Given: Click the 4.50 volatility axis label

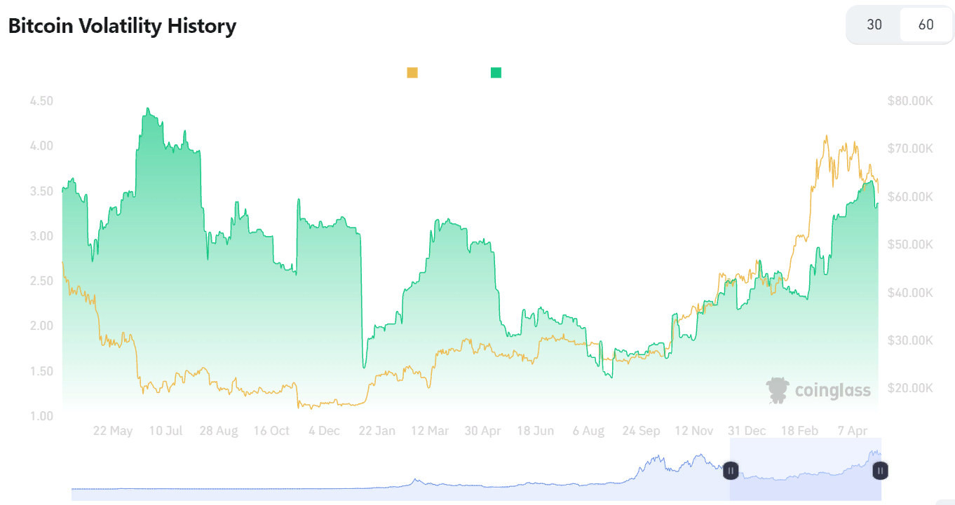Looking at the screenshot, I should 41,101.
